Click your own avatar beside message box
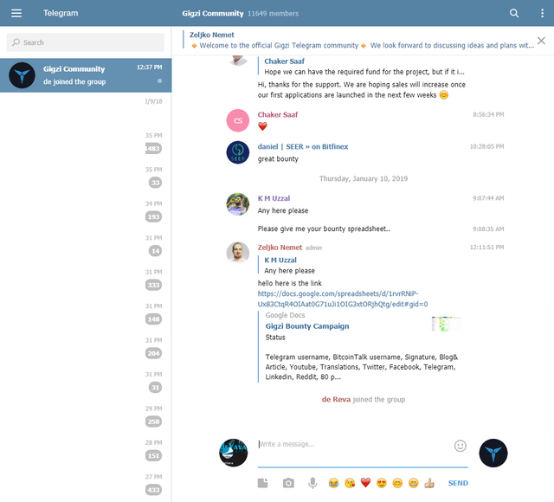554x502 pixels. tap(233, 453)
